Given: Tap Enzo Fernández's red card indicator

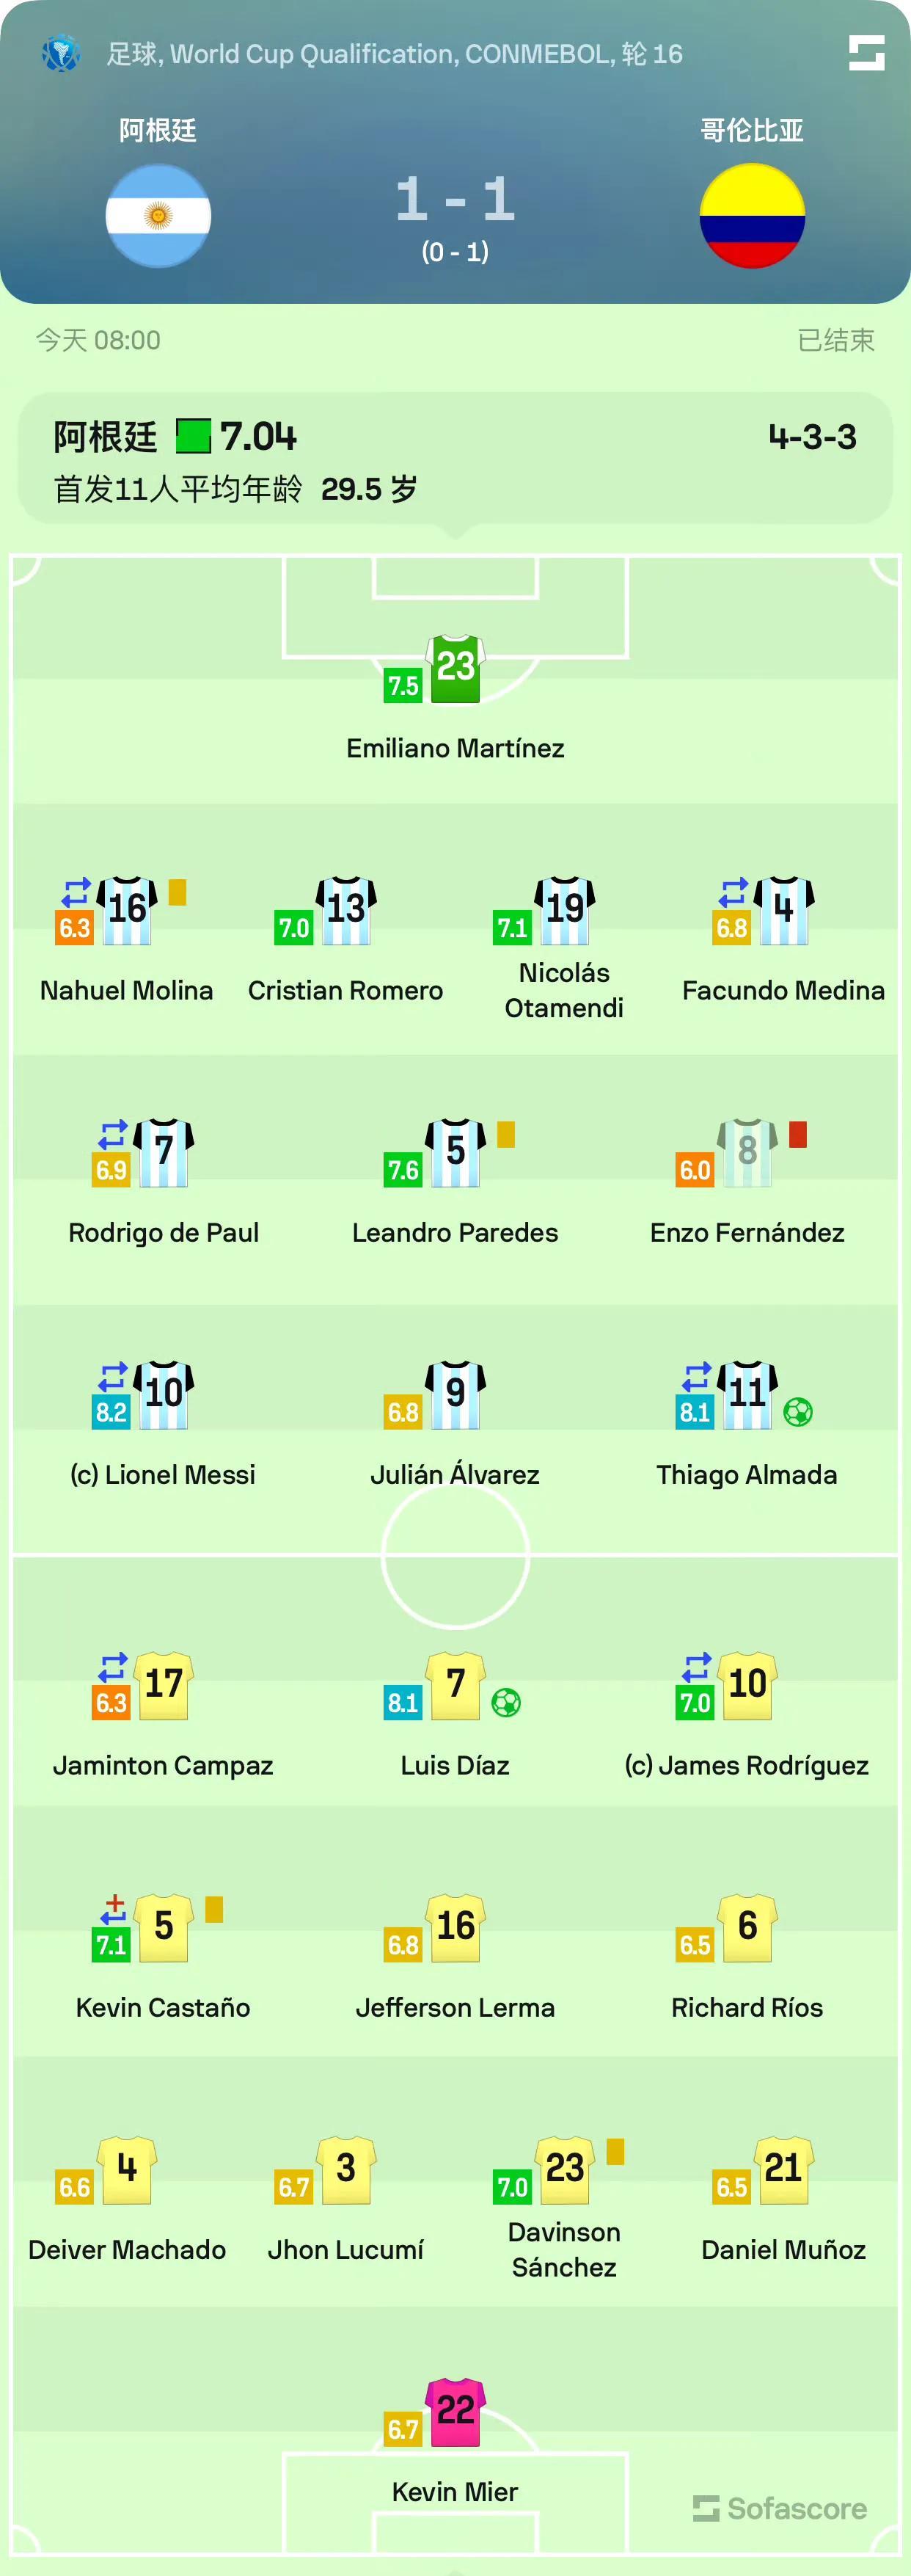Looking at the screenshot, I should (797, 1134).
